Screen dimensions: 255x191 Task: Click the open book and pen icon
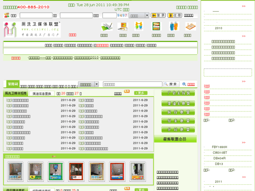coord(107,27)
